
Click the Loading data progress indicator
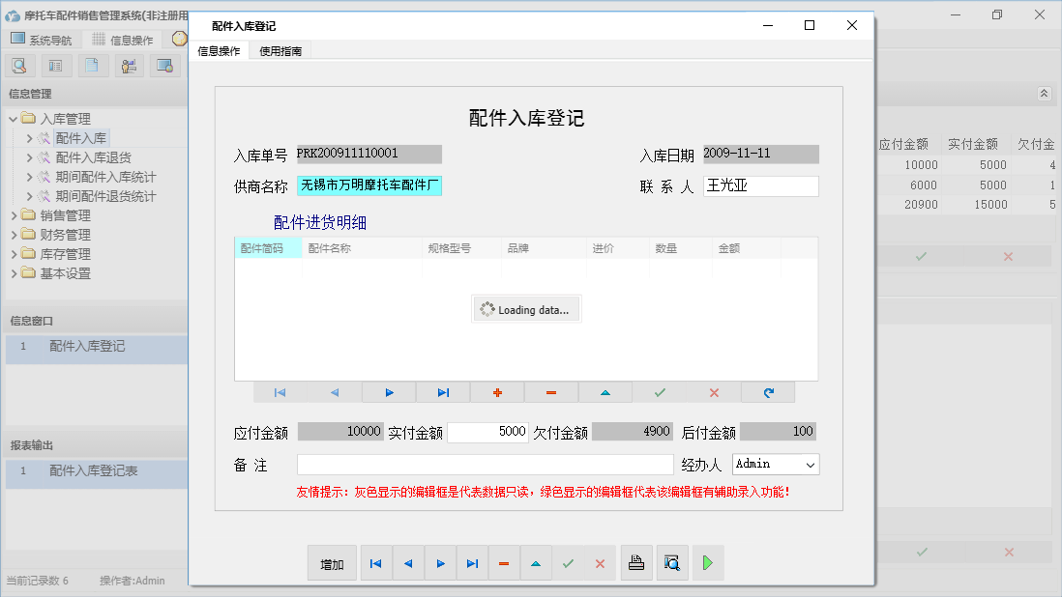tap(526, 308)
